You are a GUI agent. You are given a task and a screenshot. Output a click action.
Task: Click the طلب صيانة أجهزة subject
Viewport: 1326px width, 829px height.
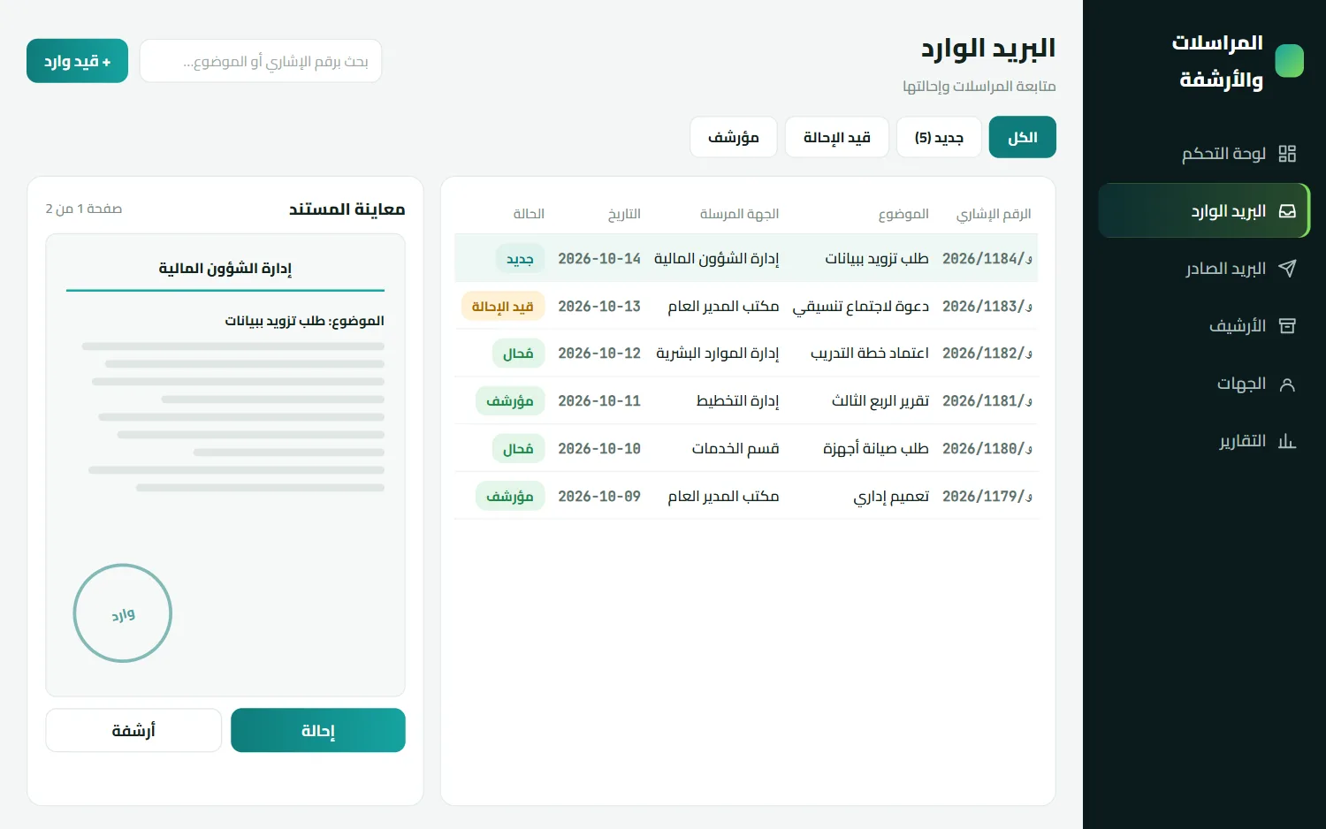pos(876,449)
